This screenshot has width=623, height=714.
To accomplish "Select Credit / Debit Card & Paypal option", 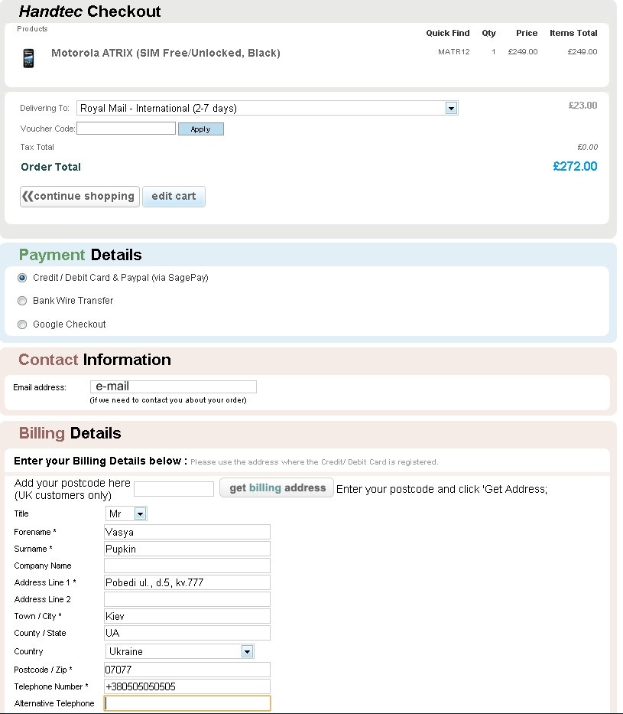I will click(22, 278).
